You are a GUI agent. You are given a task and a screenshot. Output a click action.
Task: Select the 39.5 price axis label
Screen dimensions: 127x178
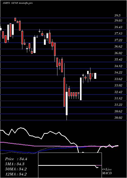(117, 16)
